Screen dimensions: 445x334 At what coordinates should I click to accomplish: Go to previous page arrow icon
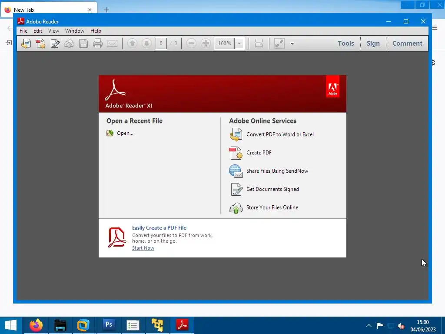pos(132,43)
